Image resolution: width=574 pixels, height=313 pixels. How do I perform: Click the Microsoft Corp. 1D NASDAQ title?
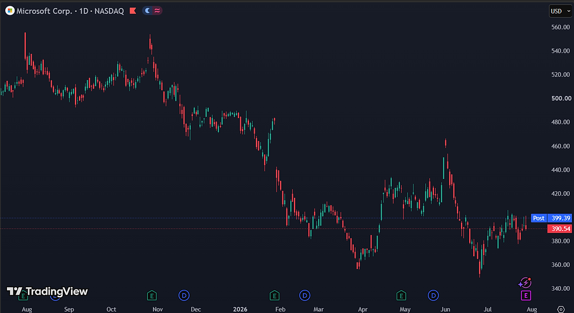point(70,11)
